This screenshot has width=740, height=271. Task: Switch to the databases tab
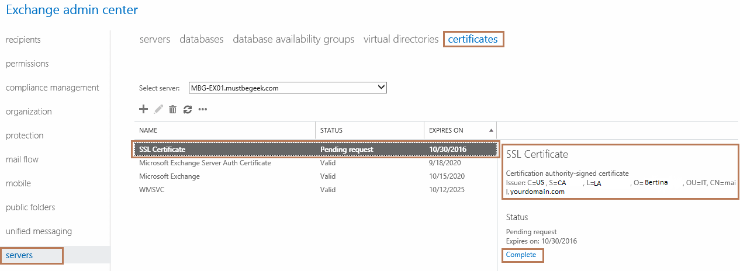point(202,39)
